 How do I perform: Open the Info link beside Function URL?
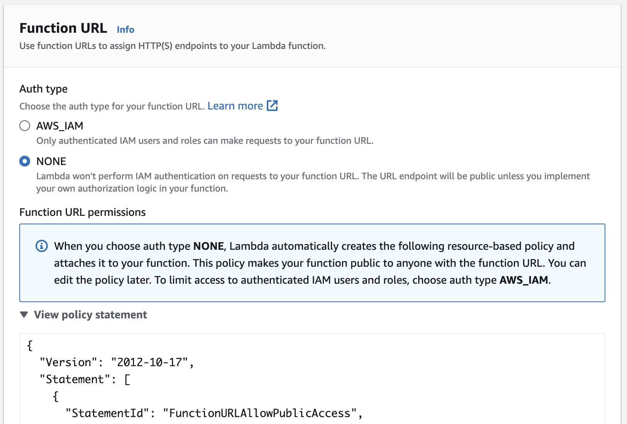click(125, 30)
